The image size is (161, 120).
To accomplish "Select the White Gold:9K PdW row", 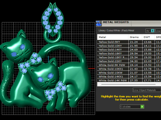I will click(x=129, y=65).
